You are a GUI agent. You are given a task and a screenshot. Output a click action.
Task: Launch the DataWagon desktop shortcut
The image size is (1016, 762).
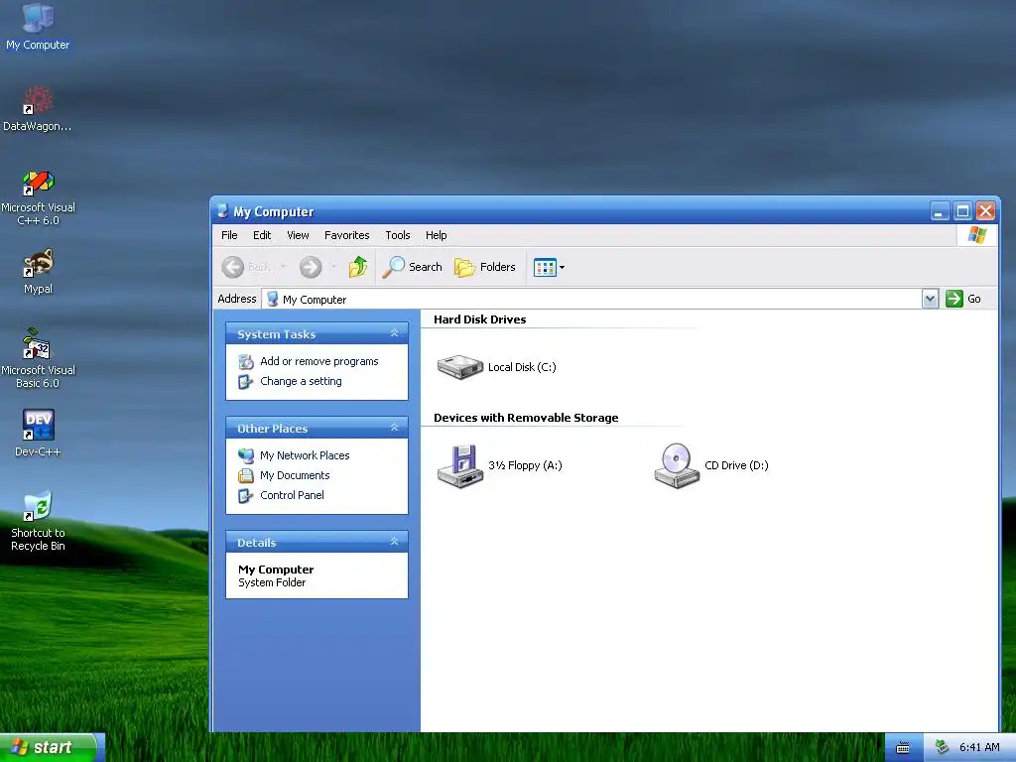[38, 109]
